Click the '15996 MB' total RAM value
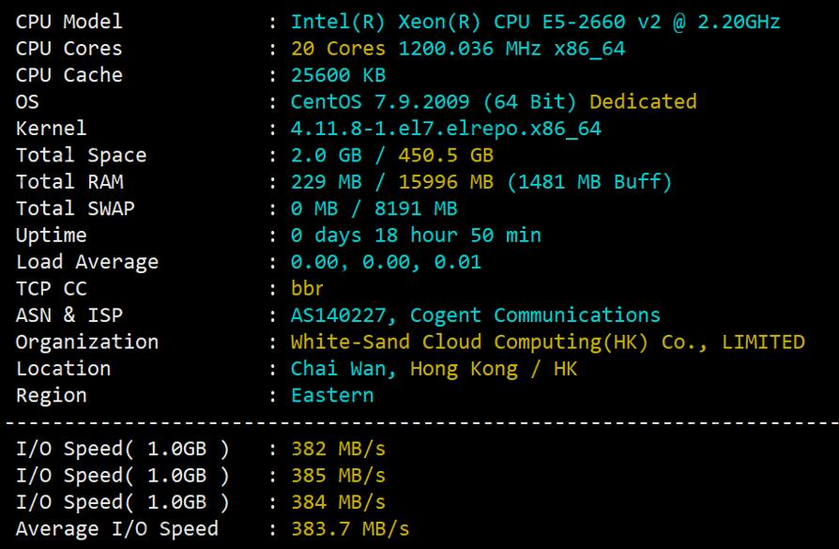839x549 pixels. tap(446, 182)
